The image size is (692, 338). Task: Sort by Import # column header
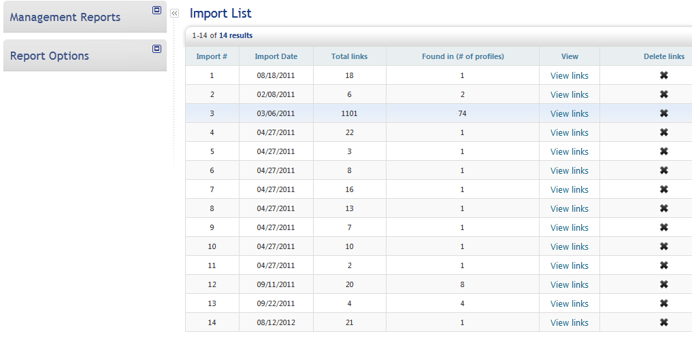[212, 56]
